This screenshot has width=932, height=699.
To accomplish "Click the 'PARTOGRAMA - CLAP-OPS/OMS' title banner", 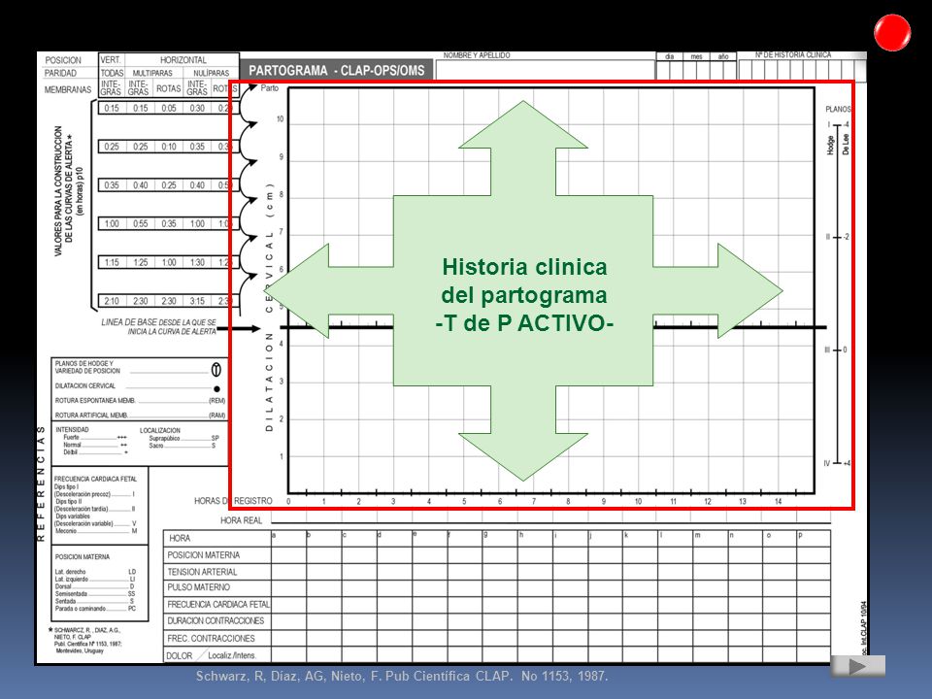I will pos(337,71).
